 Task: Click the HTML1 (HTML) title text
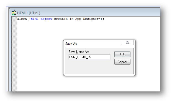[29, 13]
